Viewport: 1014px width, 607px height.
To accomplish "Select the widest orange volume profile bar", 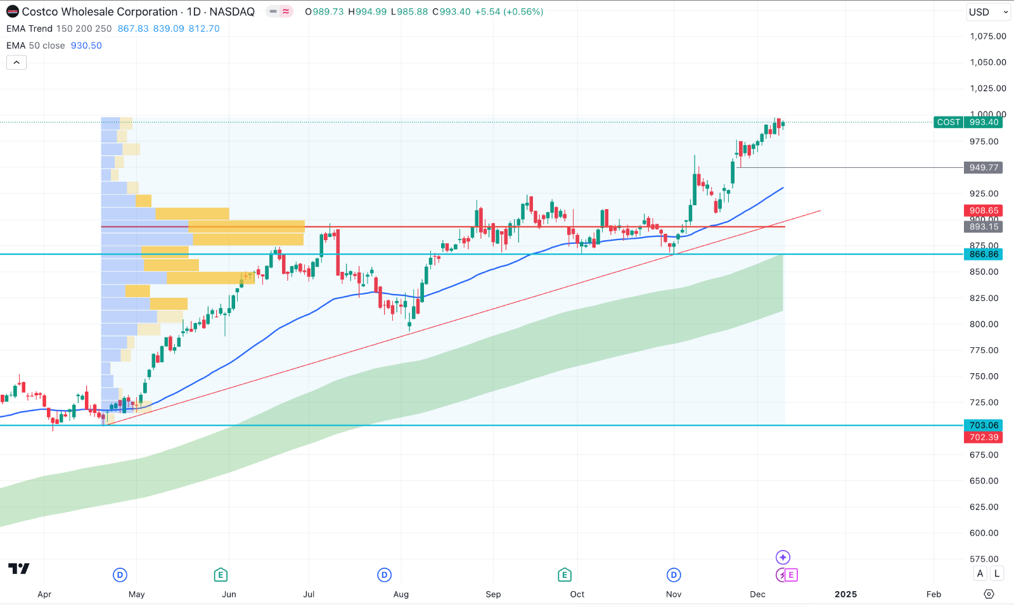I will (x=247, y=226).
